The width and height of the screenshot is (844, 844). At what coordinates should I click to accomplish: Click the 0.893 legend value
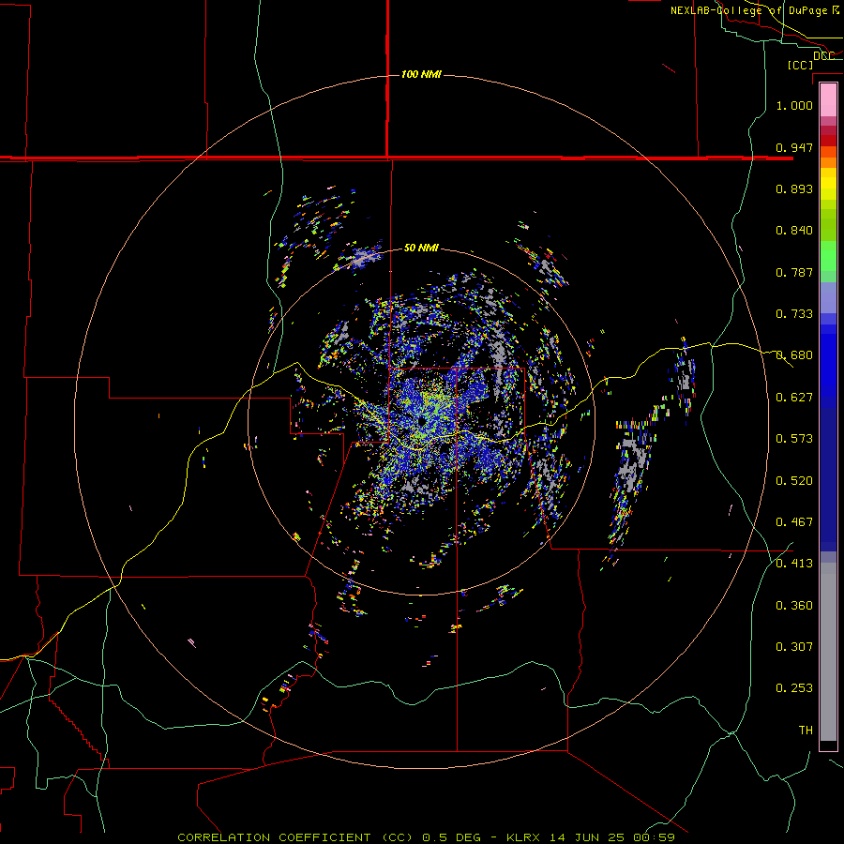[x=794, y=188]
